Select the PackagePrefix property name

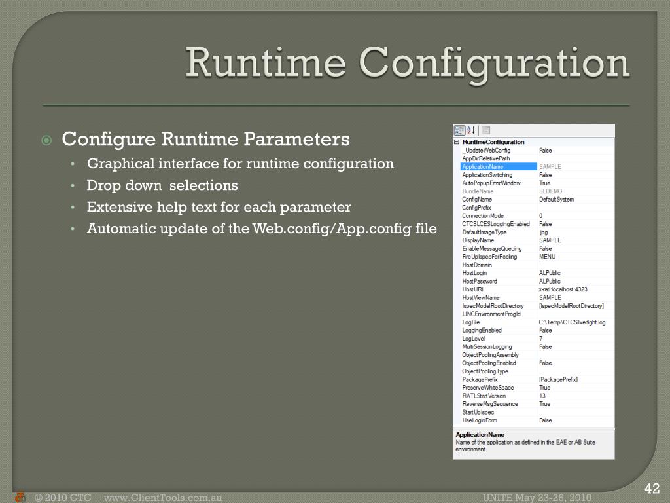click(x=480, y=379)
